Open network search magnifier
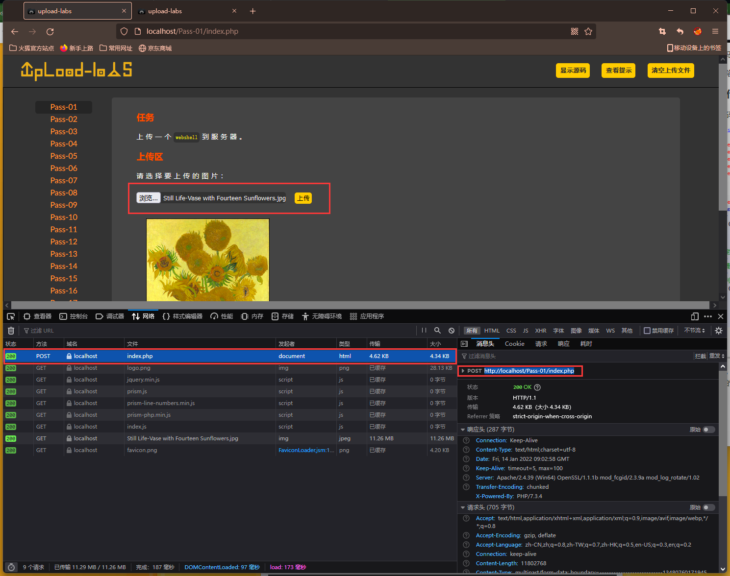Screen dimensions: 730x576 pyautogui.click(x=438, y=331)
